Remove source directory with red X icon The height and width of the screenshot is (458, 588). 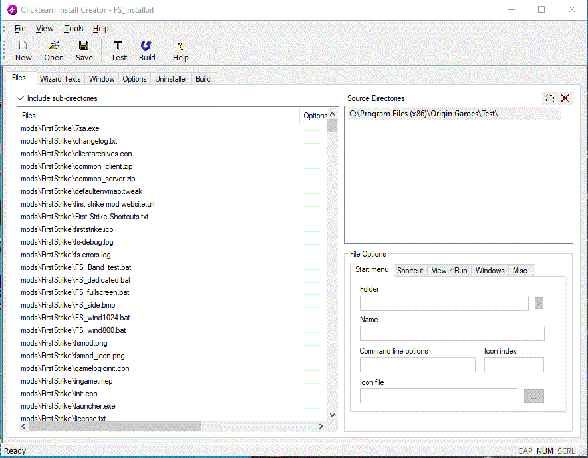tap(565, 98)
